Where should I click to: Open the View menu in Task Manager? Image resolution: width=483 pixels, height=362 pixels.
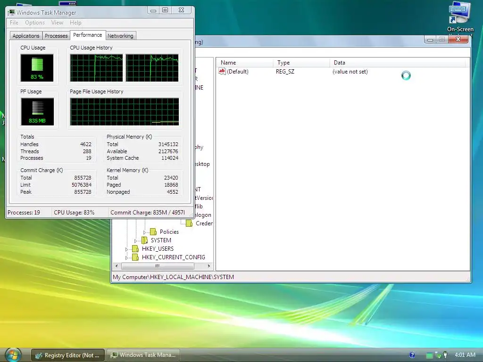tap(57, 23)
